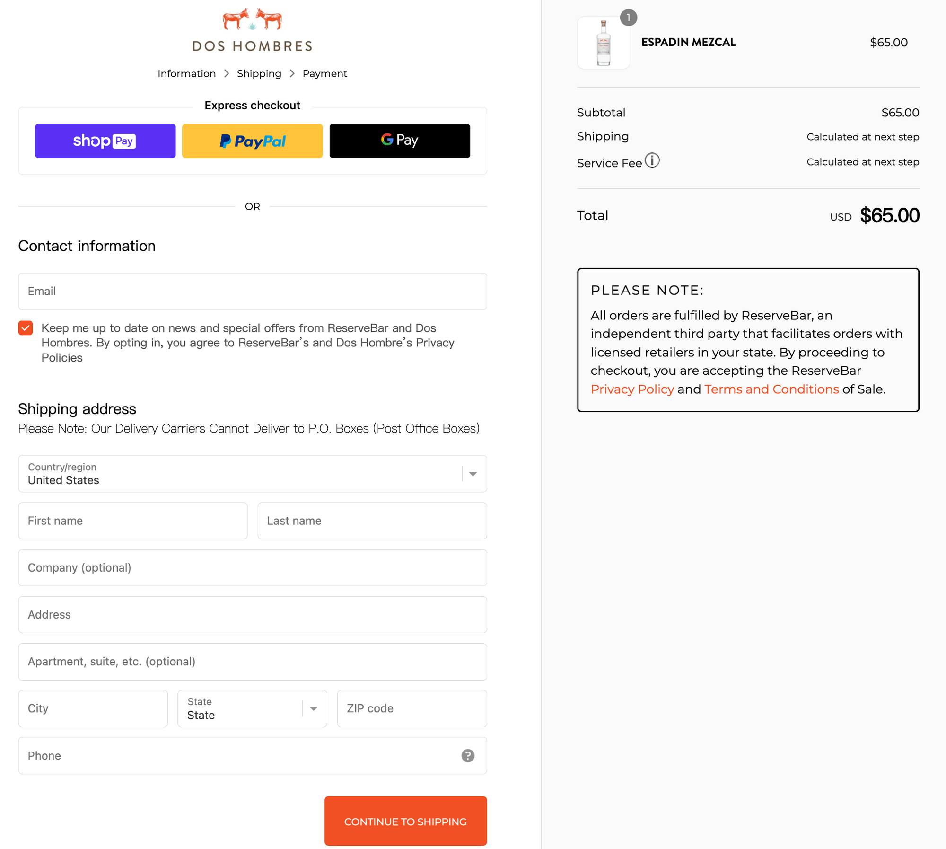
Task: Click into the Email input field
Action: point(252,291)
